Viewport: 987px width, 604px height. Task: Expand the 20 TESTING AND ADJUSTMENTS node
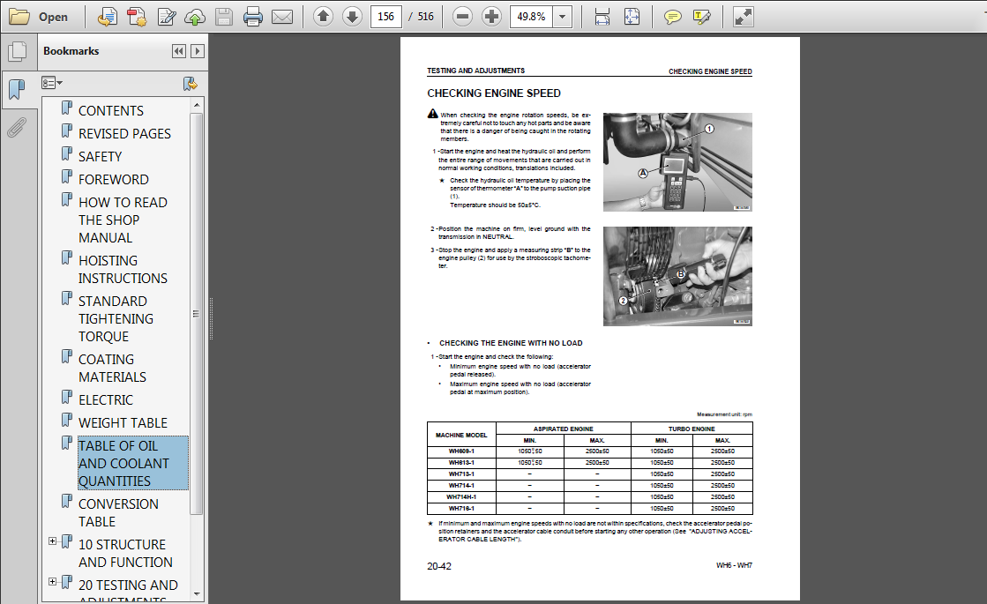pyautogui.click(x=52, y=581)
